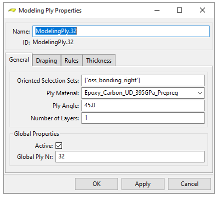Click the Global Ply Nr field

[130, 156]
